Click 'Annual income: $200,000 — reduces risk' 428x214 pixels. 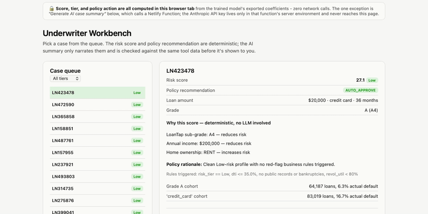point(209,144)
